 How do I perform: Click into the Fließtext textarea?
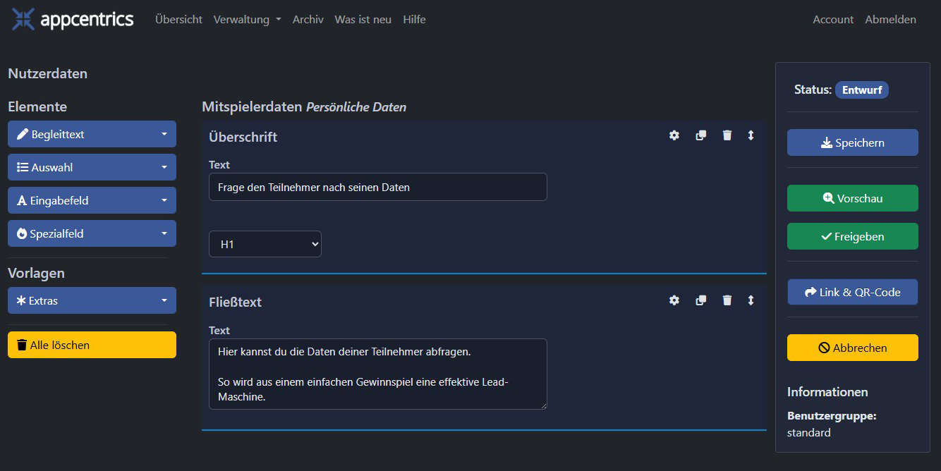378,374
